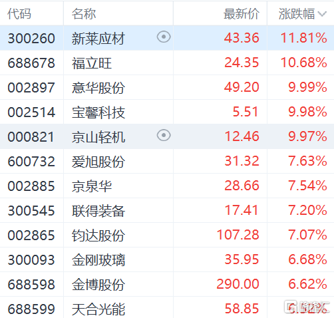Open 天合光能 stock row
This screenshot has width=334, height=318.
(x=167, y=308)
